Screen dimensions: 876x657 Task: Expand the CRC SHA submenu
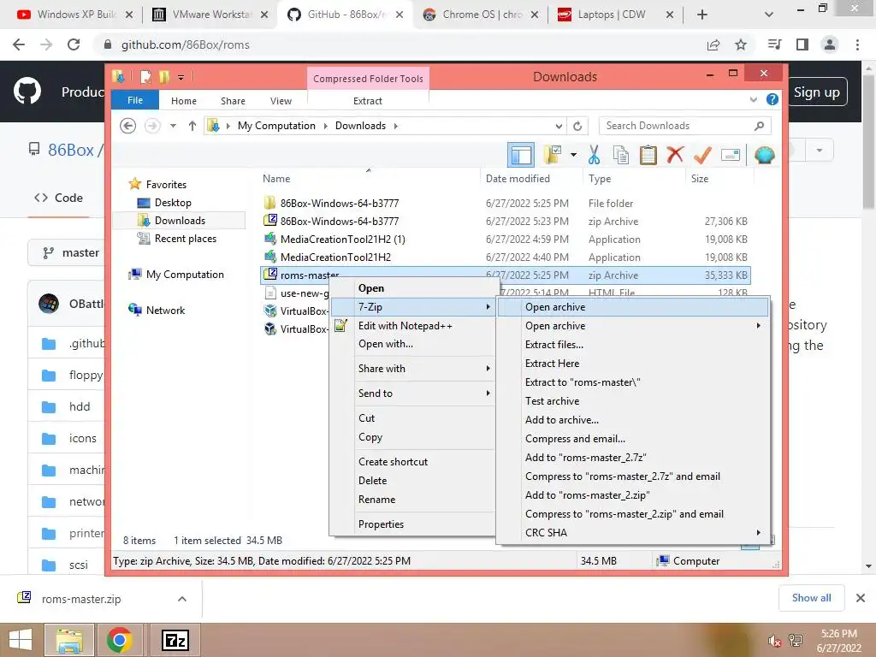(633, 533)
